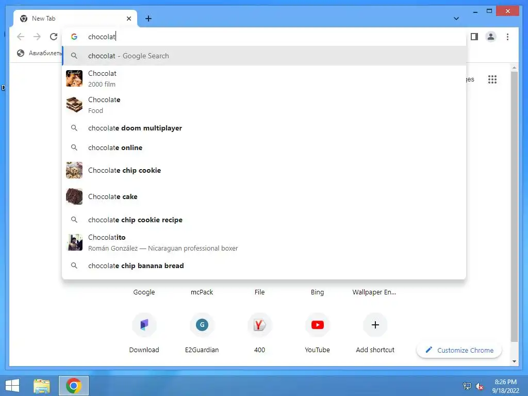
Task: Select 'chocolate chip cookie recipe' suggestion
Action: (x=264, y=220)
